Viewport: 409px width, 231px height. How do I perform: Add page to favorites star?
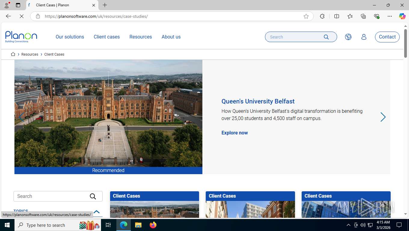click(306, 16)
